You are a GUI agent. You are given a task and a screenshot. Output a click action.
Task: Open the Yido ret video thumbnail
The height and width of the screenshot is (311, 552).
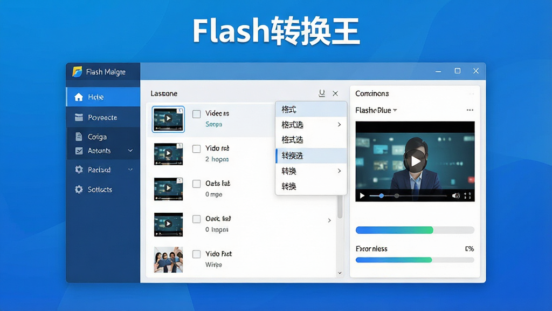168,154
